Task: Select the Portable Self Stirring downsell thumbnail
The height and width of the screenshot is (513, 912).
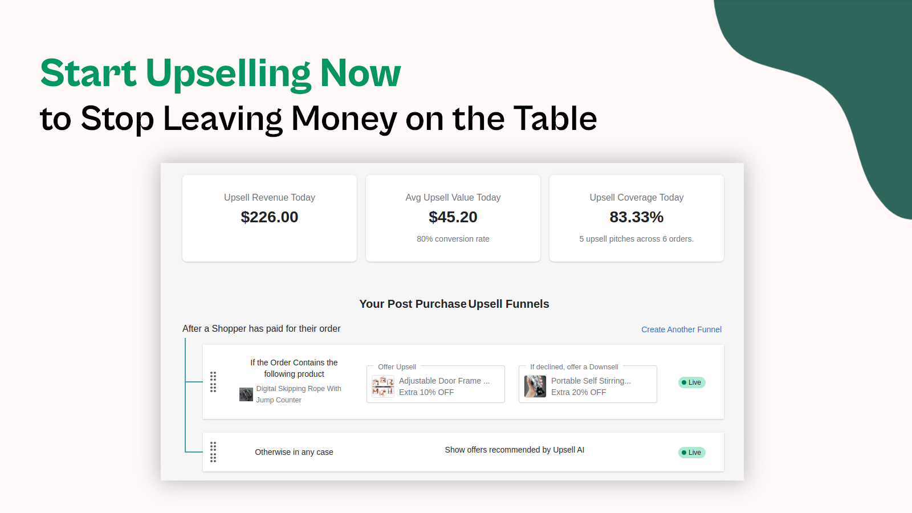Action: coord(535,386)
